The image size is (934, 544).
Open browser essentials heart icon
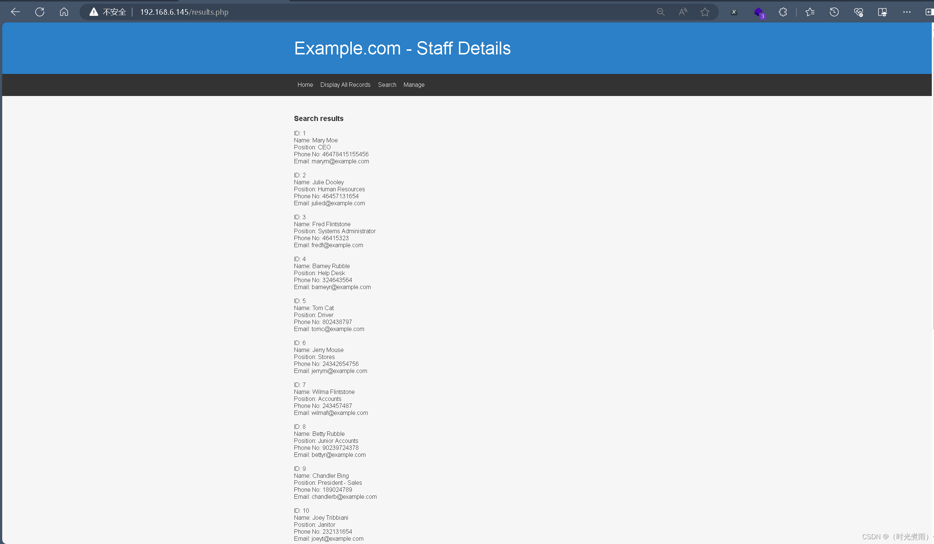point(859,12)
